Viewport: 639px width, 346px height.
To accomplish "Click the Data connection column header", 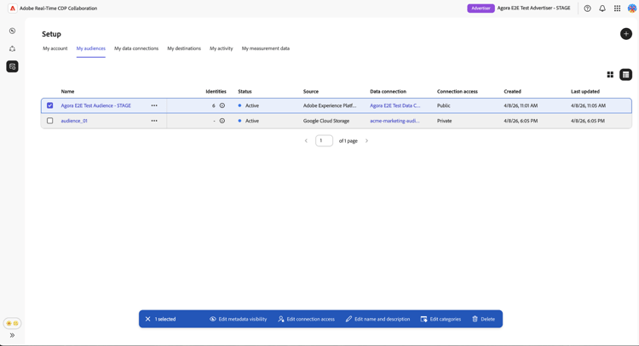I will coord(388,92).
